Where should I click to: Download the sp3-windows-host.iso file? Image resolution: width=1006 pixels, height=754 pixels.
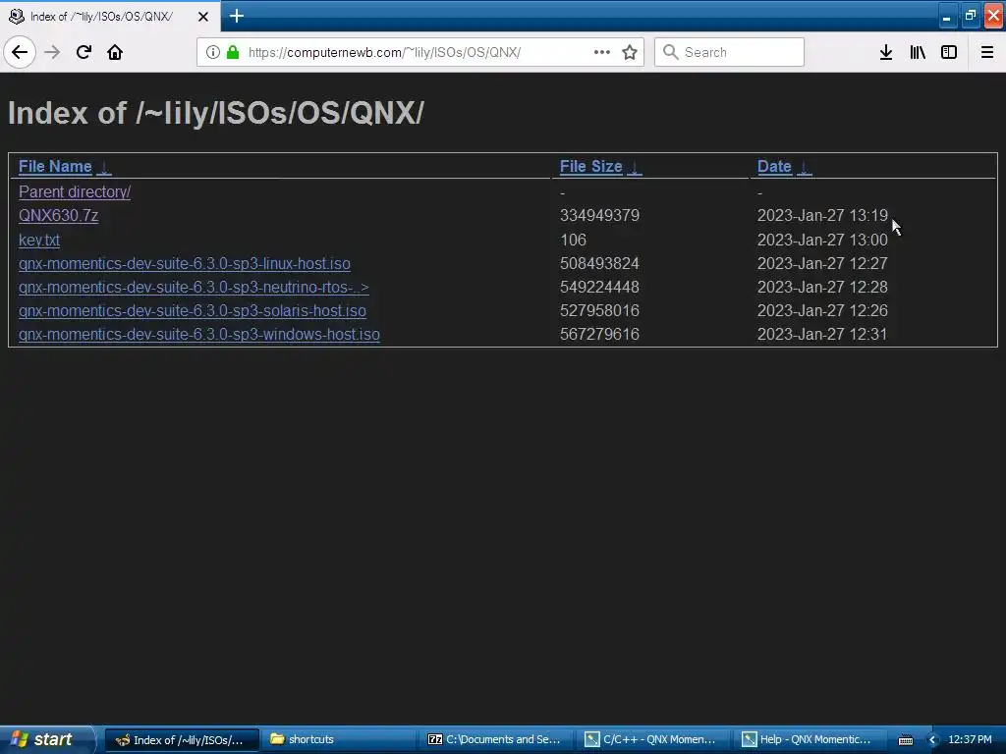click(x=199, y=334)
